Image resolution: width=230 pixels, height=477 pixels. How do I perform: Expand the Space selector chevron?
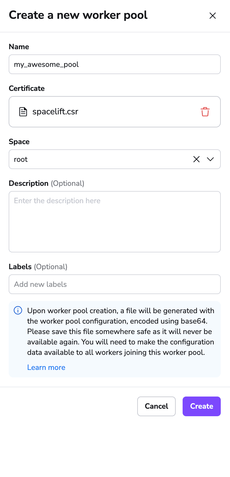point(210,159)
